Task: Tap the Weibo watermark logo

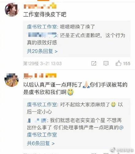Action: tap(113, 150)
